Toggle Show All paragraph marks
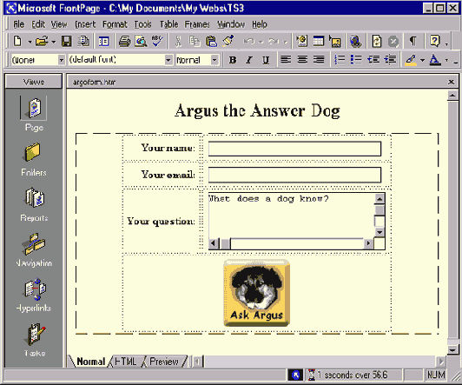 pos(413,41)
